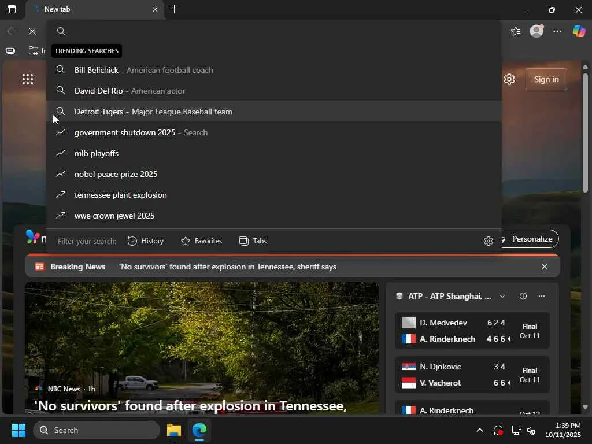Image resolution: width=592 pixels, height=444 pixels.
Task: Choose Detroit Tigers suggestion
Action: 274,112
